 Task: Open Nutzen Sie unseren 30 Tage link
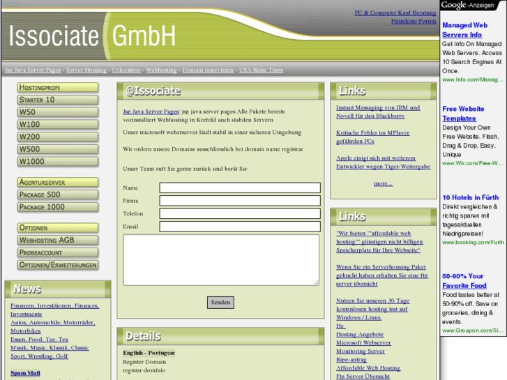[x=373, y=309]
